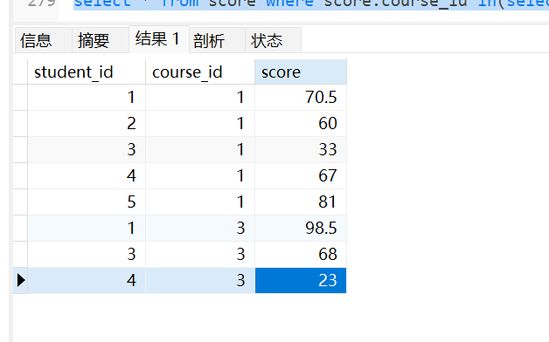Image resolution: width=549 pixels, height=342 pixels.
Task: Switch to the 摘要 tab
Action: [101, 40]
